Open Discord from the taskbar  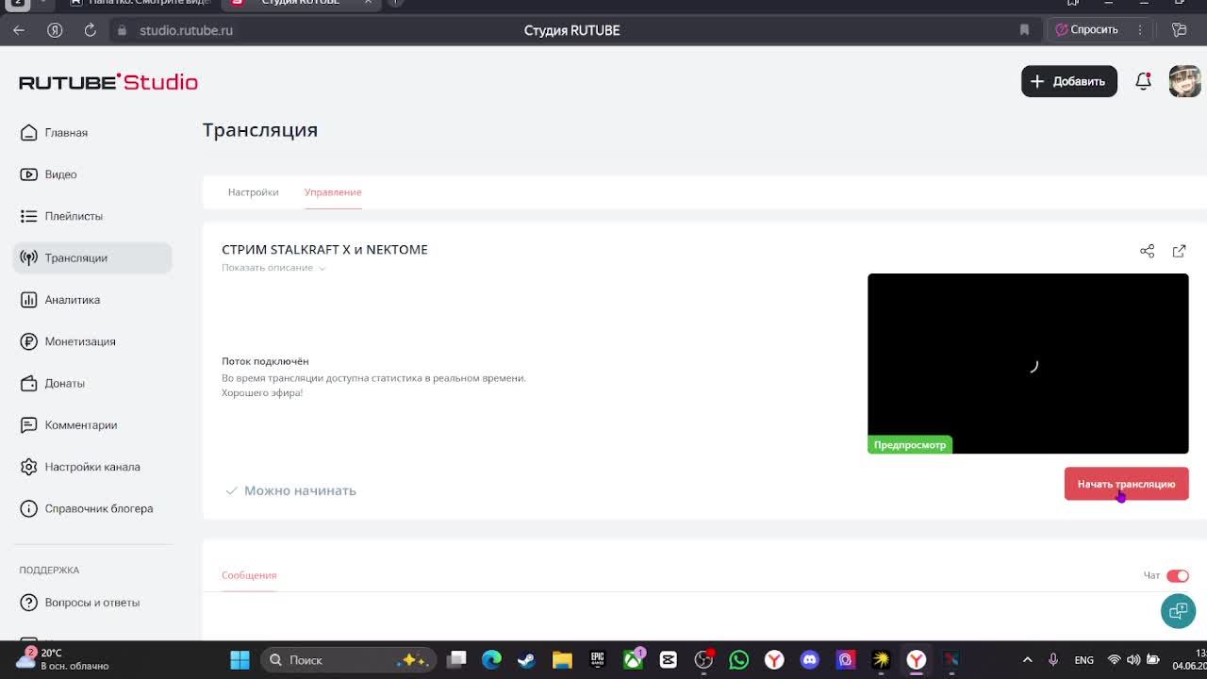coord(809,660)
